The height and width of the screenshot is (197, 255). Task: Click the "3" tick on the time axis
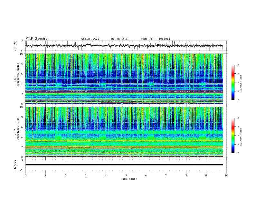click(x=86, y=175)
